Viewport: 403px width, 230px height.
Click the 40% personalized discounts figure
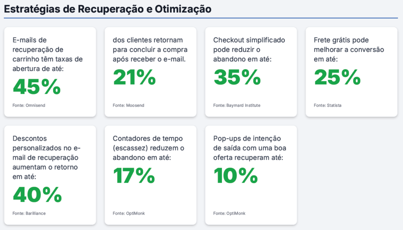click(x=37, y=195)
